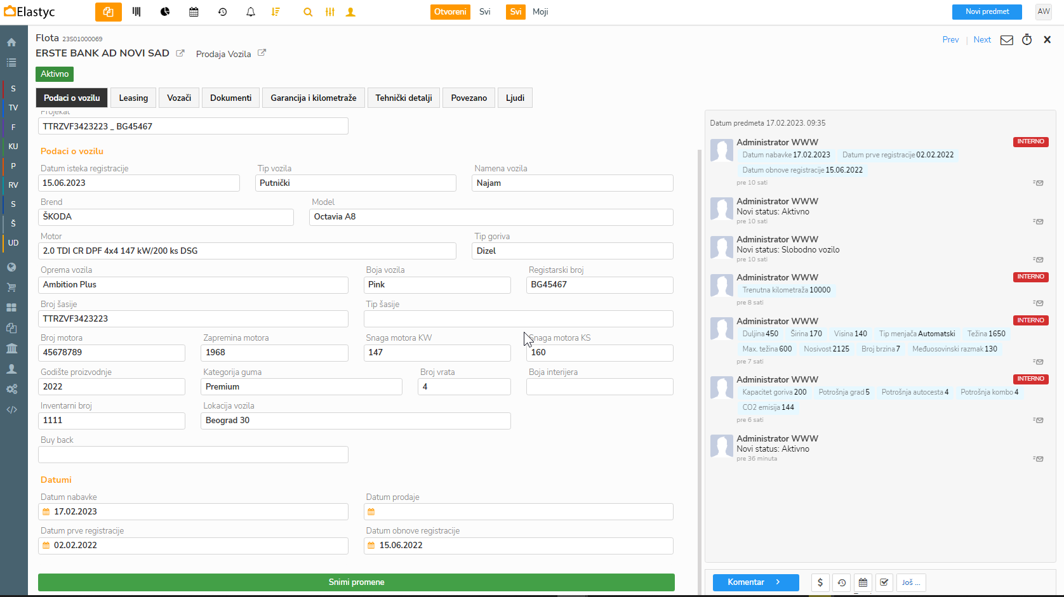Image resolution: width=1064 pixels, height=597 pixels.
Task: Go to the Next record link
Action: (x=982, y=40)
